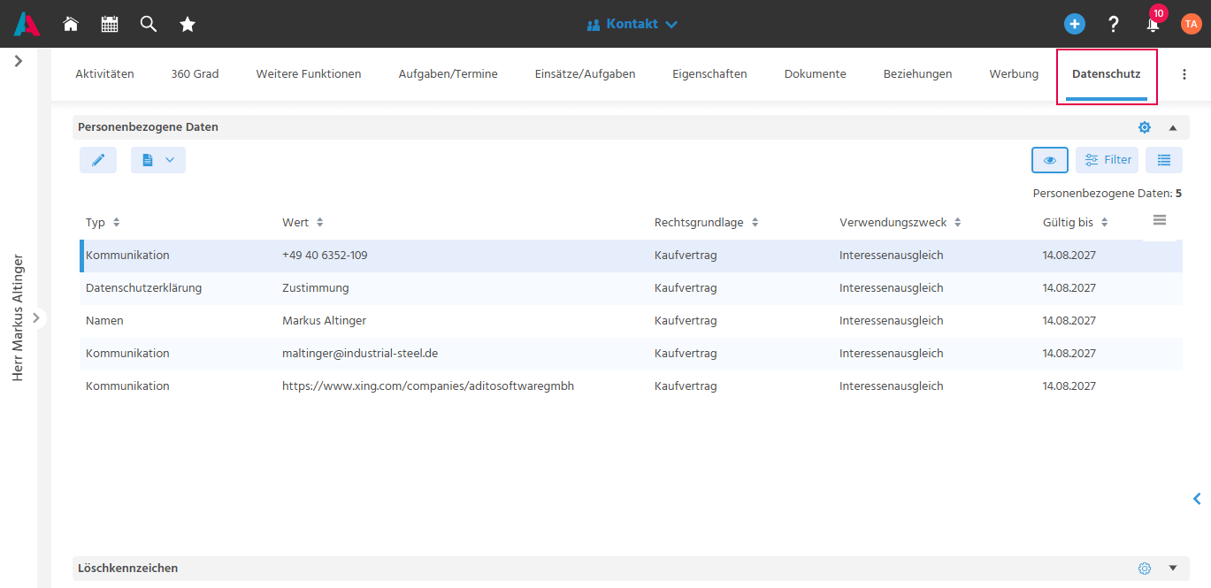Click the value Markus Altinger
This screenshot has width=1211, height=588.
pyautogui.click(x=324, y=321)
